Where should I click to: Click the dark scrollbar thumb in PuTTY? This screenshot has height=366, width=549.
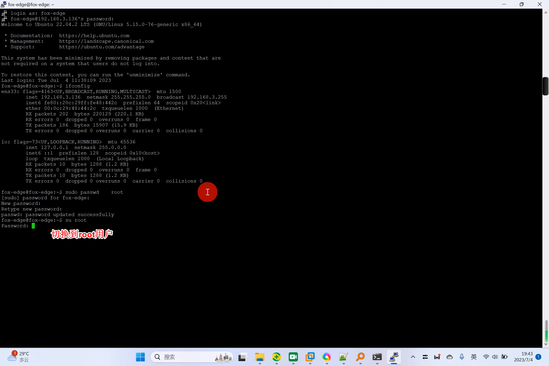(x=545, y=86)
